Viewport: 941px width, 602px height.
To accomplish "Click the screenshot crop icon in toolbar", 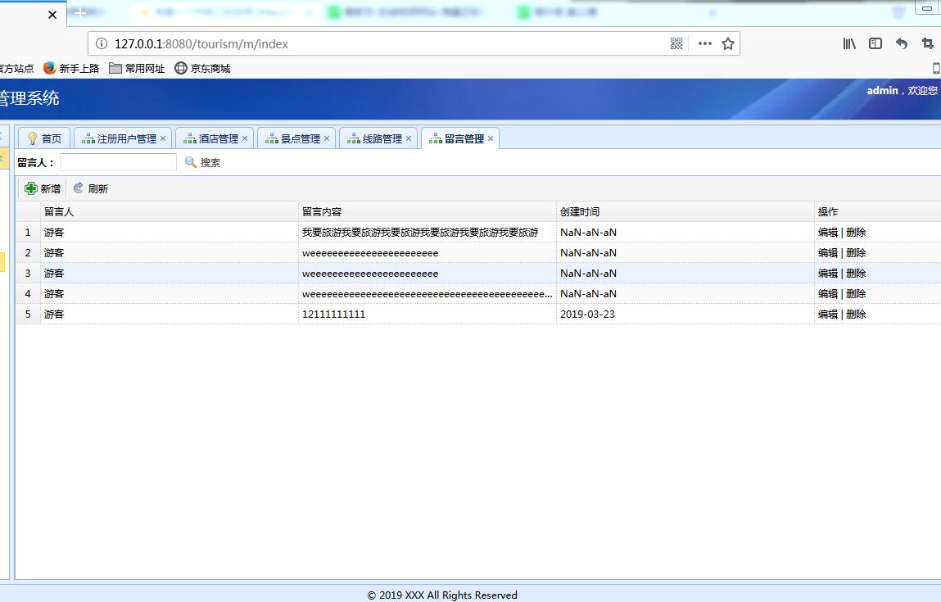I will [x=928, y=43].
